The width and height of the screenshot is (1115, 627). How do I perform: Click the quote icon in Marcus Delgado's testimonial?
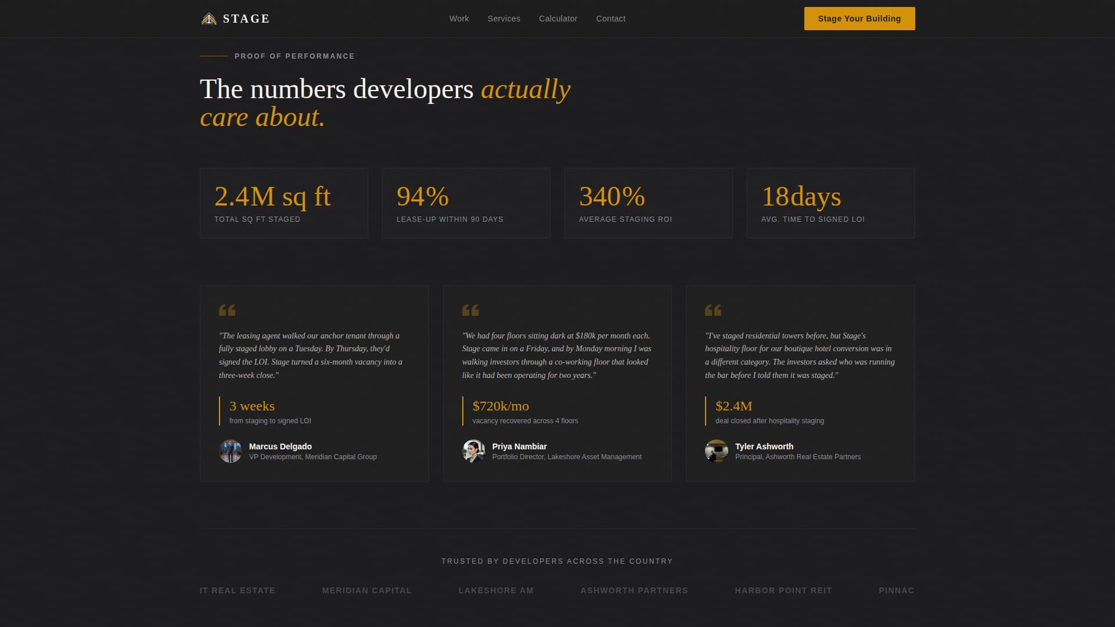(x=228, y=311)
